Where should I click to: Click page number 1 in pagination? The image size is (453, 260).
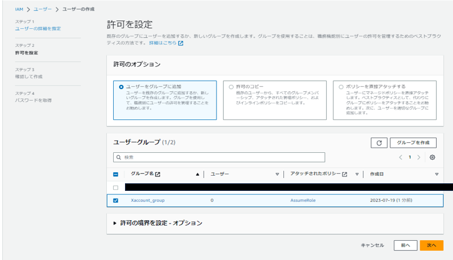pyautogui.click(x=410, y=157)
